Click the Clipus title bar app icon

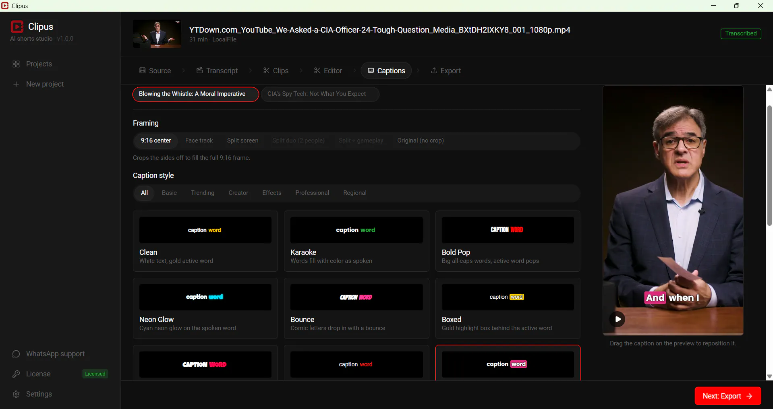click(5, 6)
